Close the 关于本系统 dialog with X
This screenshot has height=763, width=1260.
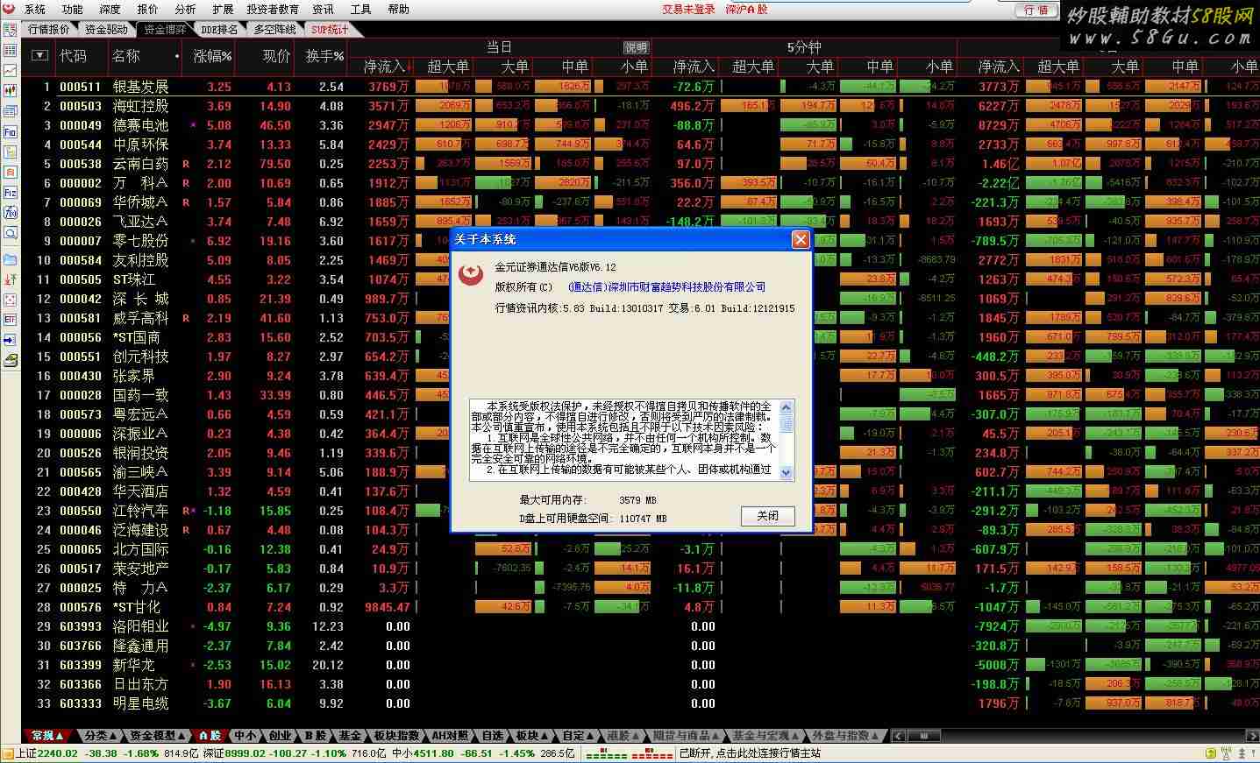pos(801,239)
